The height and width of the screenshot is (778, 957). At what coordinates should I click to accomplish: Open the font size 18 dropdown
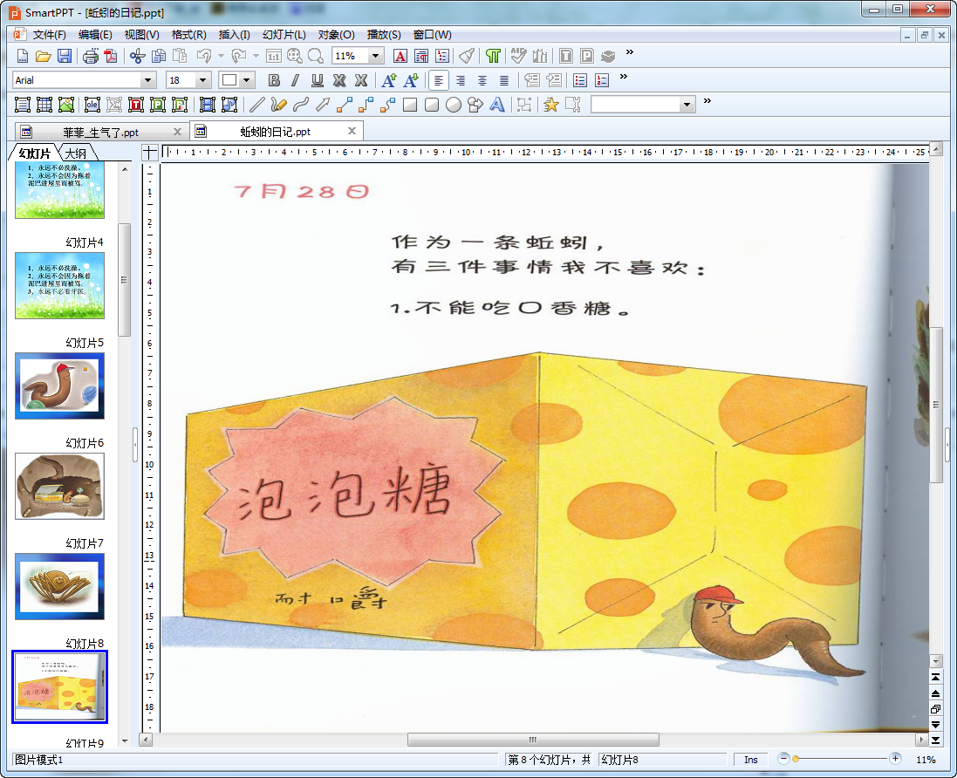[x=202, y=80]
